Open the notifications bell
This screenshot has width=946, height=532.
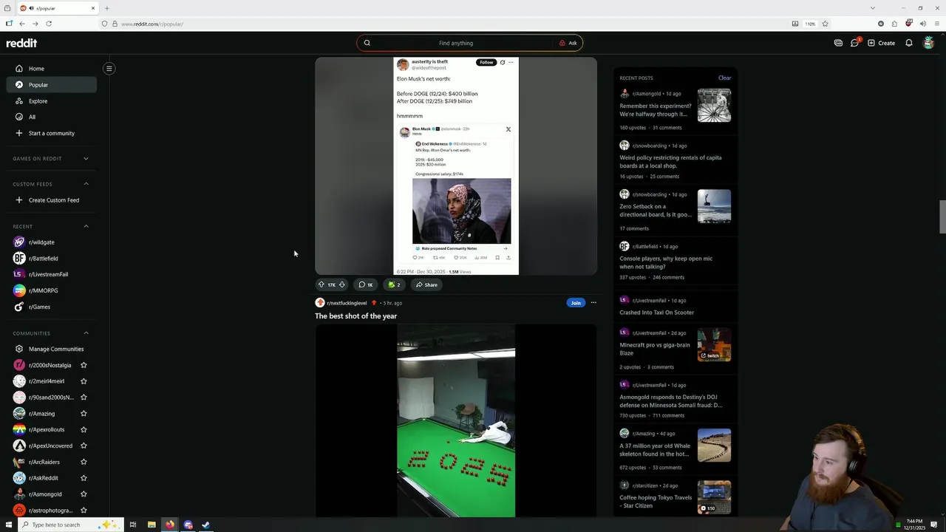pos(909,43)
